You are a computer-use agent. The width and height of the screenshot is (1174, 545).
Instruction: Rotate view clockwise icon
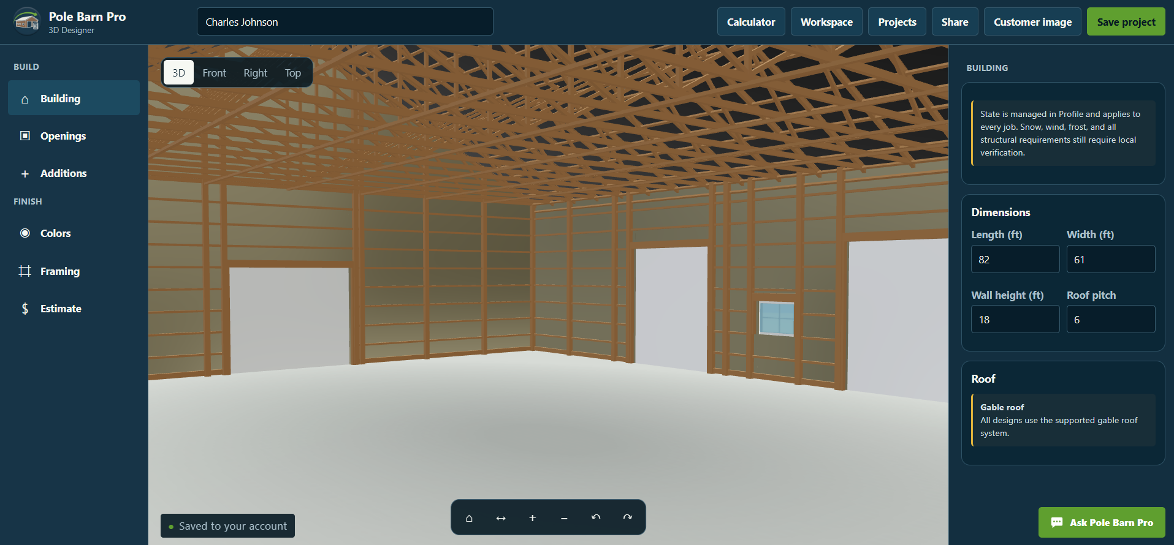click(x=628, y=518)
